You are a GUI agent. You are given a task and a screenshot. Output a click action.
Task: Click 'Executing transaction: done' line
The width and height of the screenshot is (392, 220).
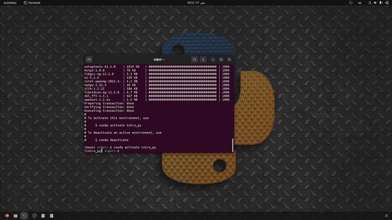click(x=109, y=111)
